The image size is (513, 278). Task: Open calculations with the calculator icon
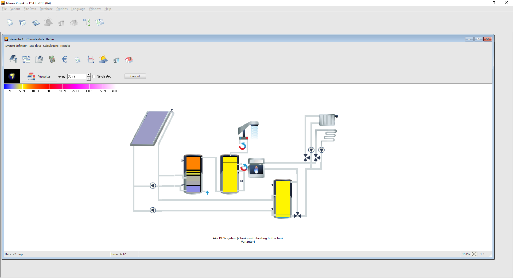[x=52, y=59]
